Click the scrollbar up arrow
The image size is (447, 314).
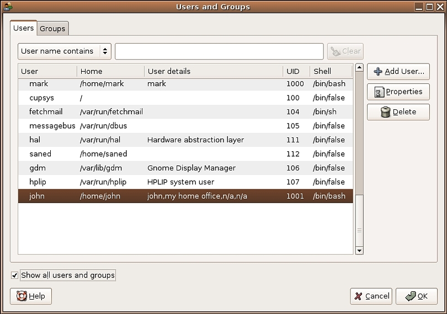click(x=359, y=67)
